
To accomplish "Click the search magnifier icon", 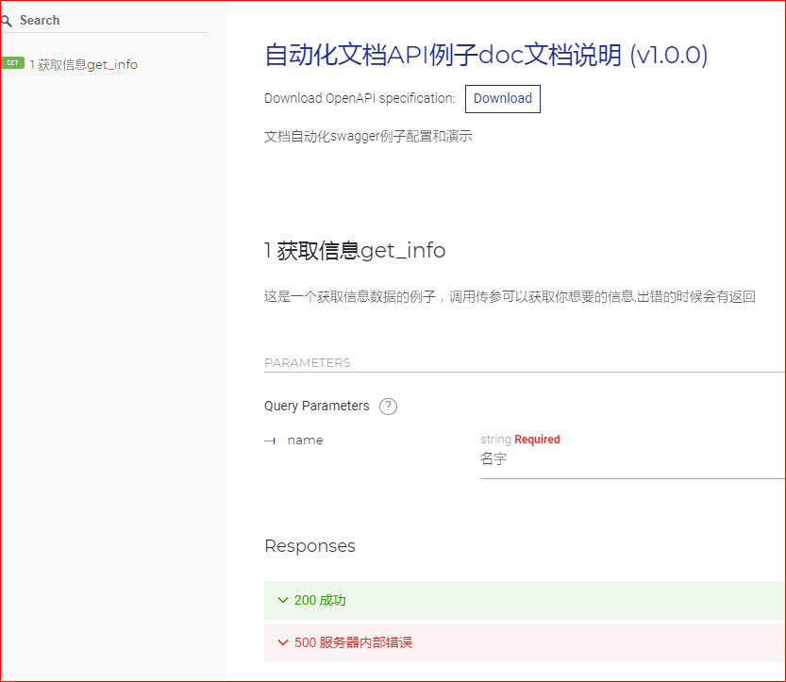I will (x=8, y=20).
